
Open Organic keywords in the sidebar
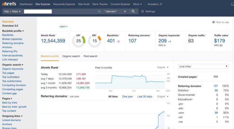click(13, 69)
